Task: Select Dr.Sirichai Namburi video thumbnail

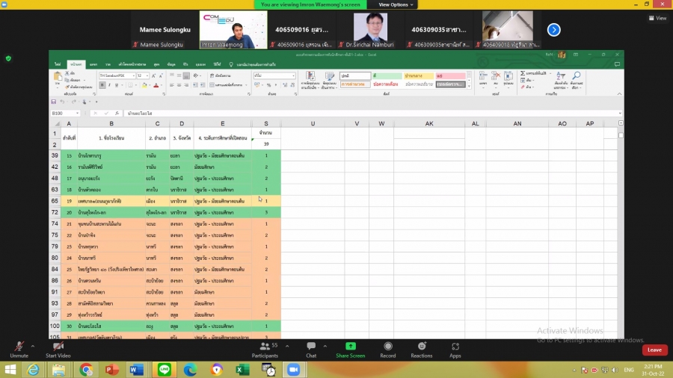Action: pyautogui.click(x=370, y=30)
